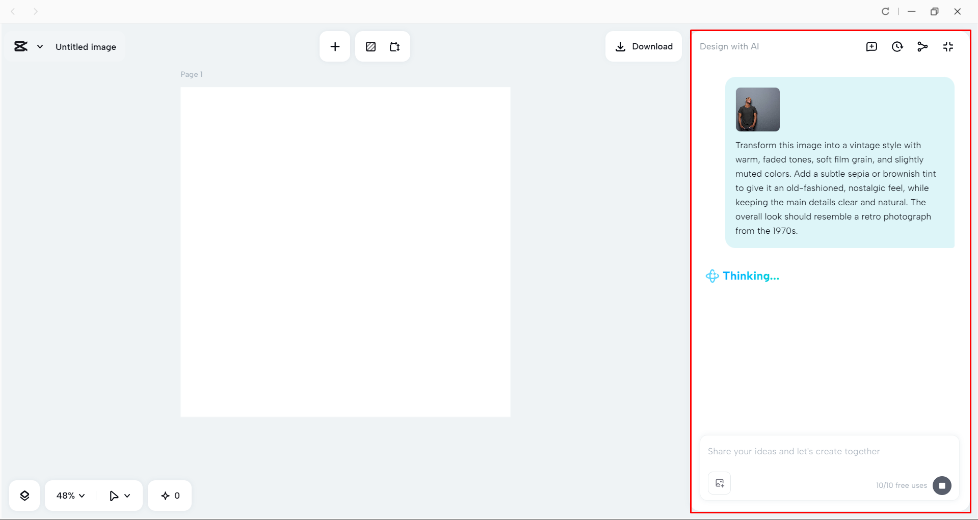Open the cursor tool dropdown
The height and width of the screenshot is (520, 978).
click(119, 495)
